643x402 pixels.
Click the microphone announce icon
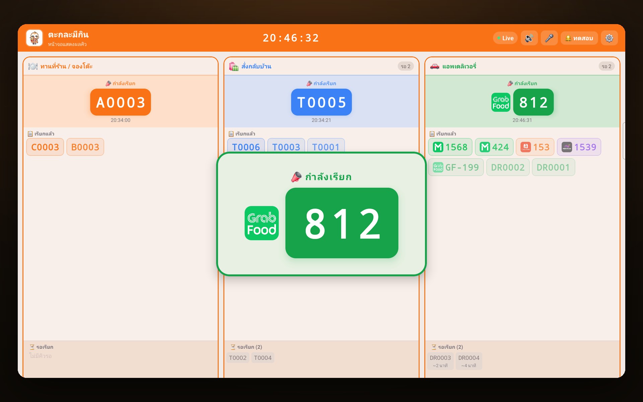(x=549, y=38)
